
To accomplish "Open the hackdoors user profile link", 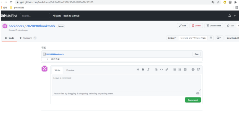I will [16, 26].
